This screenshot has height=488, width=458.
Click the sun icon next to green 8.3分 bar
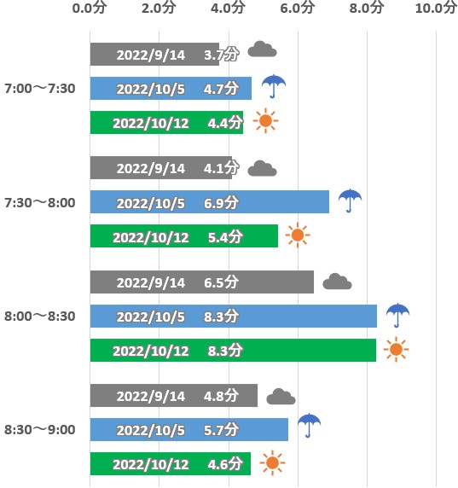point(396,349)
